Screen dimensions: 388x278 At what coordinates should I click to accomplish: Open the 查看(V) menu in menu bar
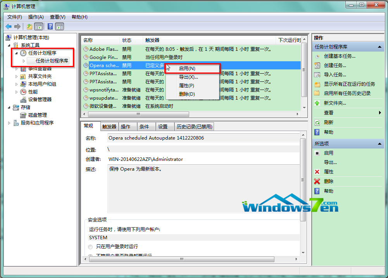coord(57,17)
